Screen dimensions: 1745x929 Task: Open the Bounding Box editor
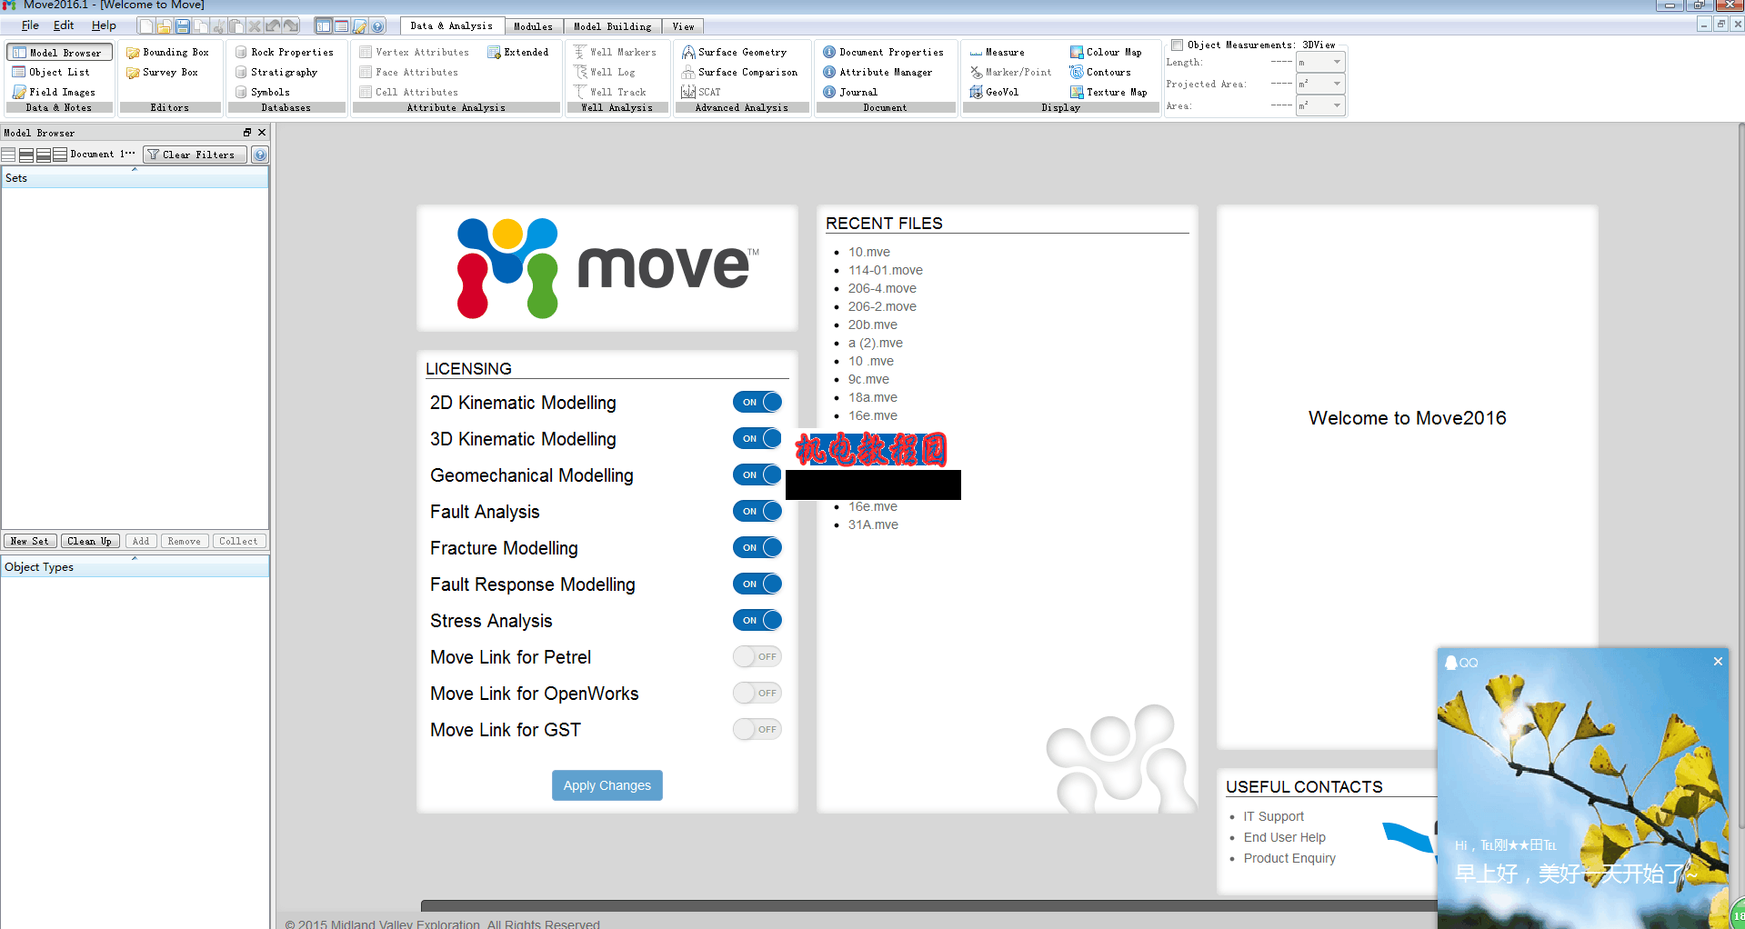coord(168,53)
